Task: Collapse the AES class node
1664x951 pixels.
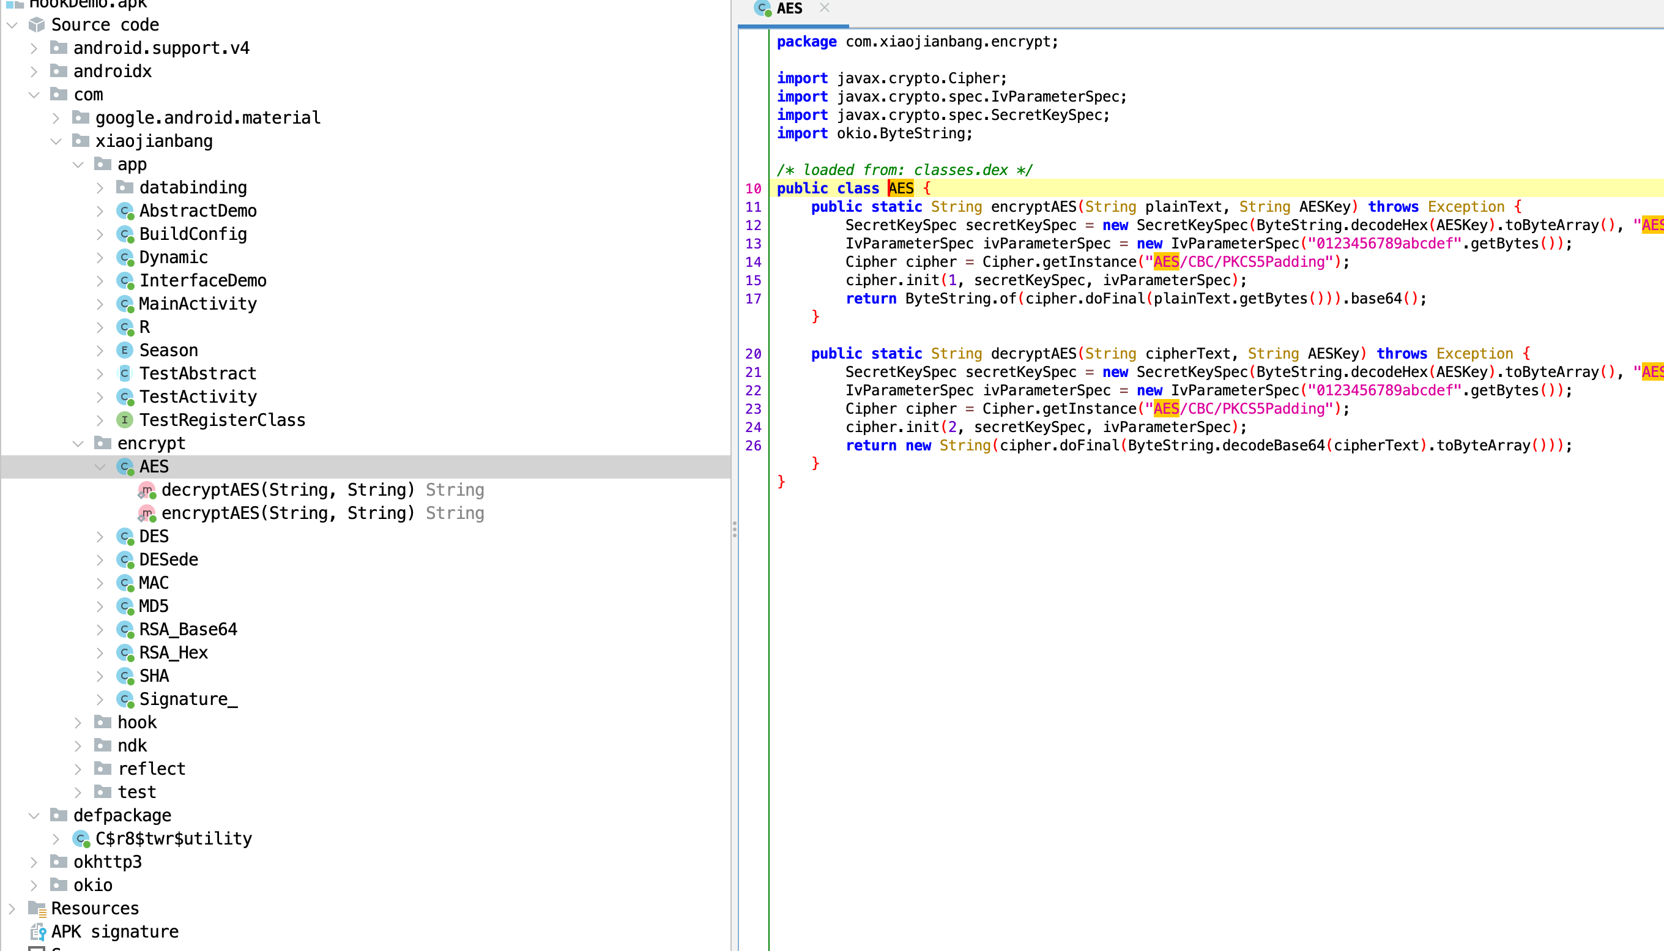Action: (x=100, y=466)
